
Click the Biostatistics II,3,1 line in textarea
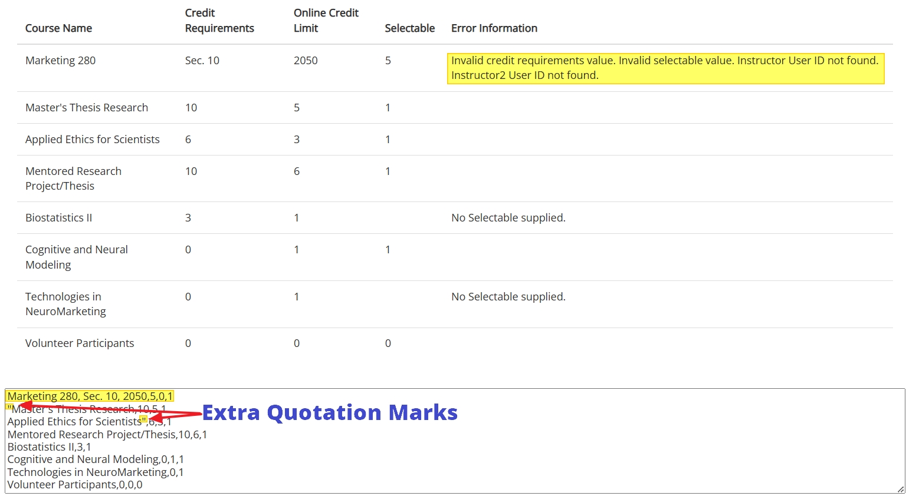[x=49, y=447]
